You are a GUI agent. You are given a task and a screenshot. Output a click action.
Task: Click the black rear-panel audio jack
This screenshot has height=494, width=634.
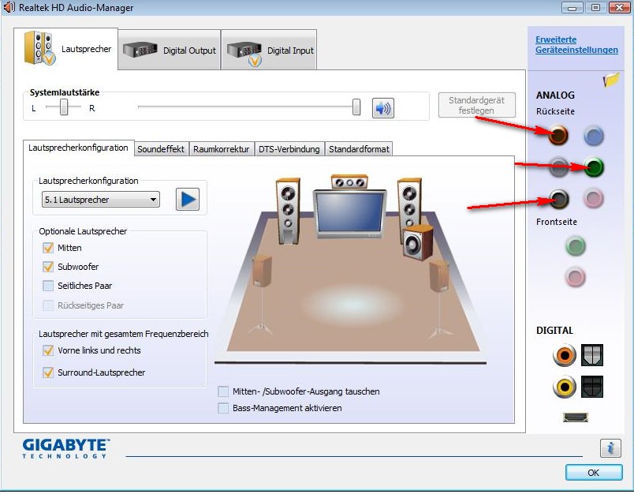559,199
